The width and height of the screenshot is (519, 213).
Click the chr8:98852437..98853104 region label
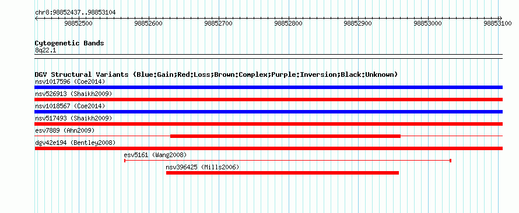click(75, 12)
